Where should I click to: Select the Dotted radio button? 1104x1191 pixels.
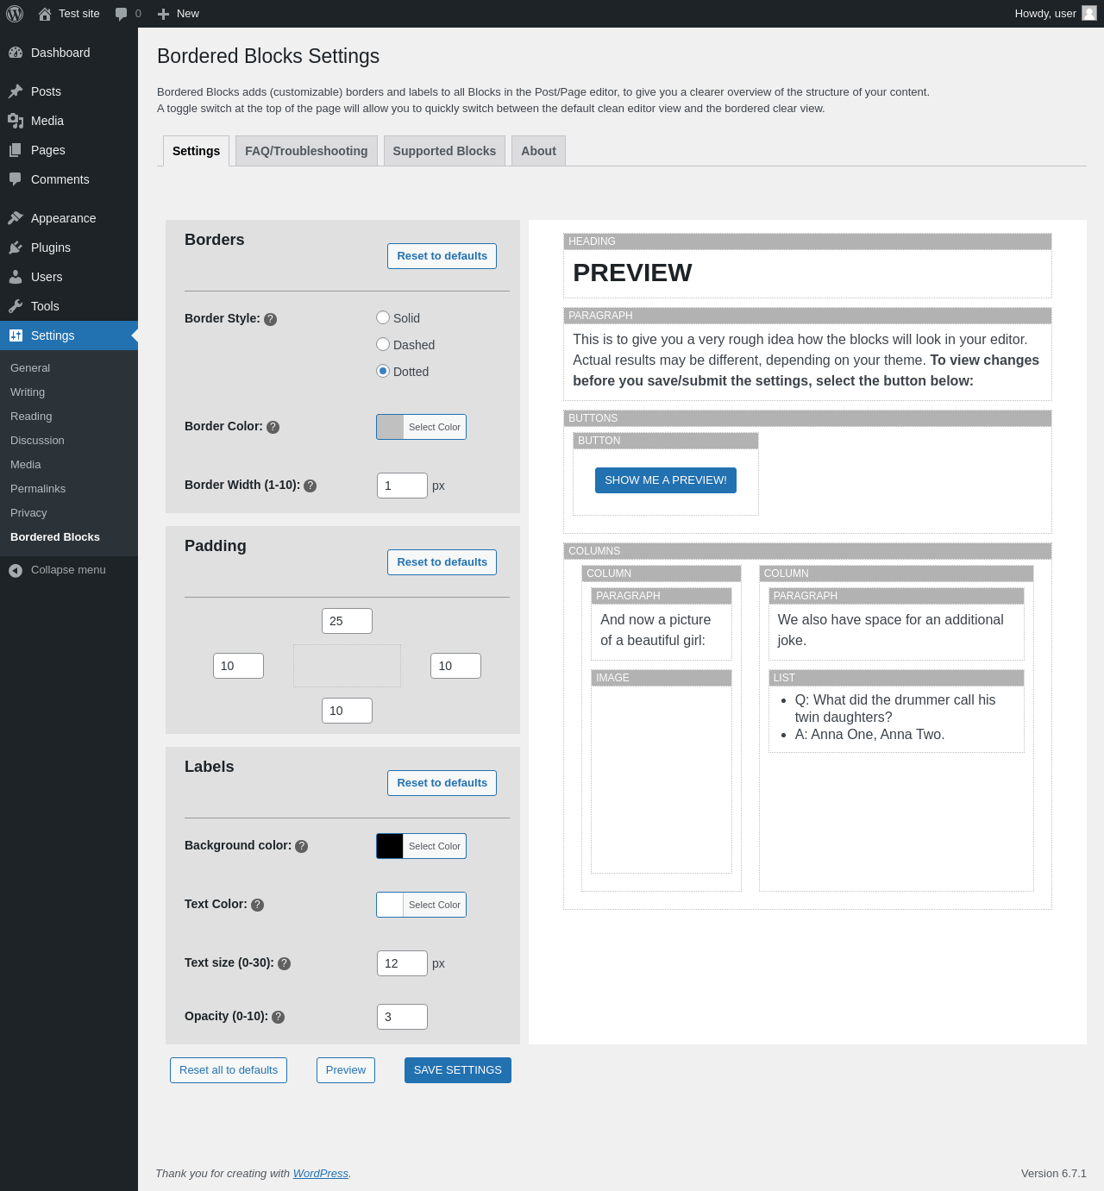pyautogui.click(x=383, y=371)
